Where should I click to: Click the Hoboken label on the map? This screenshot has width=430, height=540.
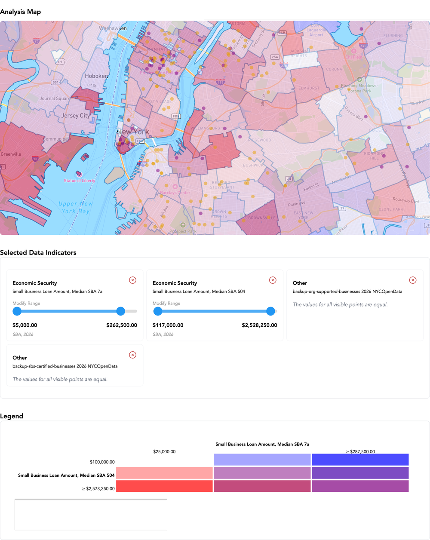tap(96, 76)
